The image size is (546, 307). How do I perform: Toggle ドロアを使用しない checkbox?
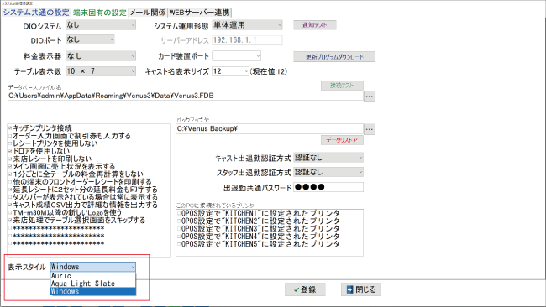coord(10,151)
